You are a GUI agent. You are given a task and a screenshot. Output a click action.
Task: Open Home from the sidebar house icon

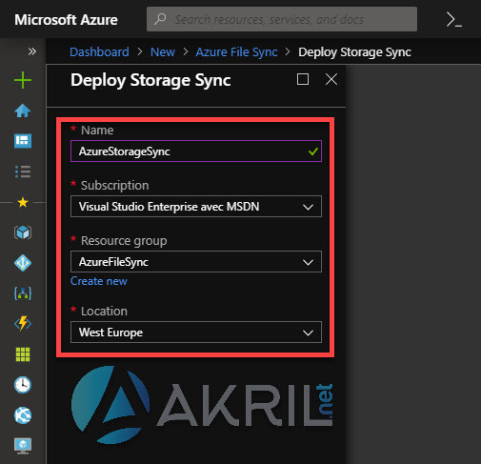click(23, 111)
